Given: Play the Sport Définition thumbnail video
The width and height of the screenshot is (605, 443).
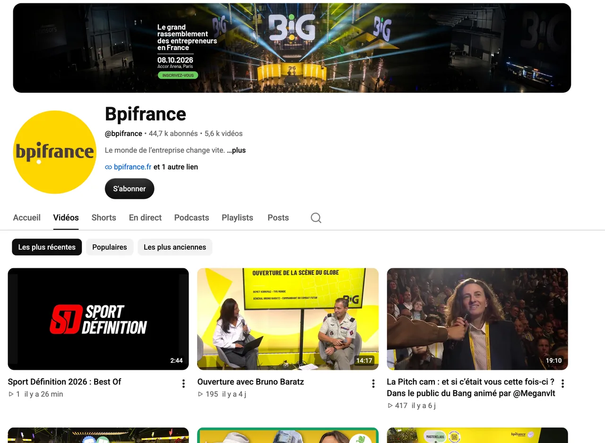Looking at the screenshot, I should tap(98, 319).
